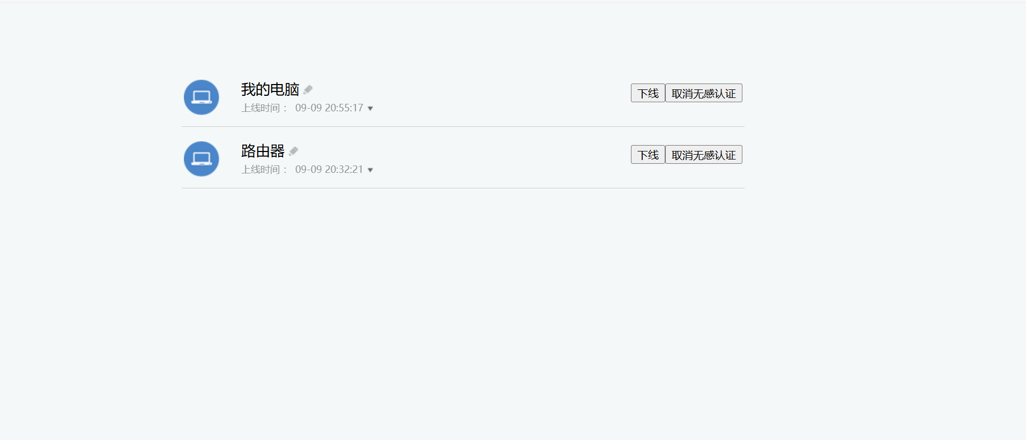Take 路由器 offline with 下线 button
This screenshot has height=440, width=1026.
coord(648,155)
